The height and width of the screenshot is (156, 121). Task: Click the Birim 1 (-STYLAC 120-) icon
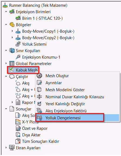click(x=18, y=18)
